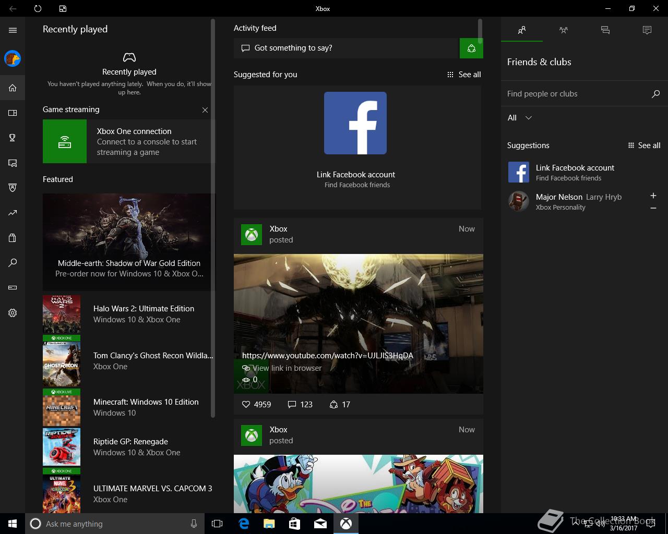Expand the All filter dropdown
Image resolution: width=668 pixels, height=534 pixels.
(520, 118)
